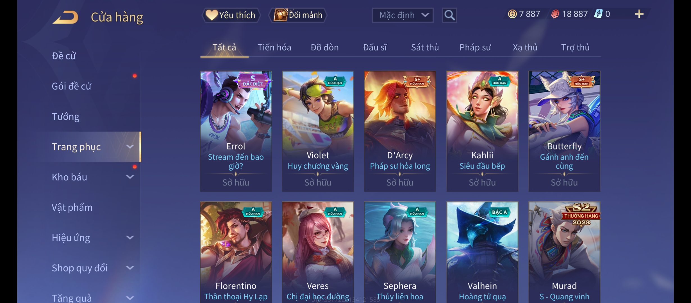This screenshot has height=303, width=691.
Task: Click the blue voucher currency icon
Action: [x=598, y=14]
